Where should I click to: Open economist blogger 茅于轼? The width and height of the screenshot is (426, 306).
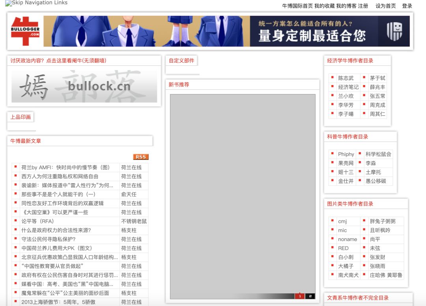(377, 78)
